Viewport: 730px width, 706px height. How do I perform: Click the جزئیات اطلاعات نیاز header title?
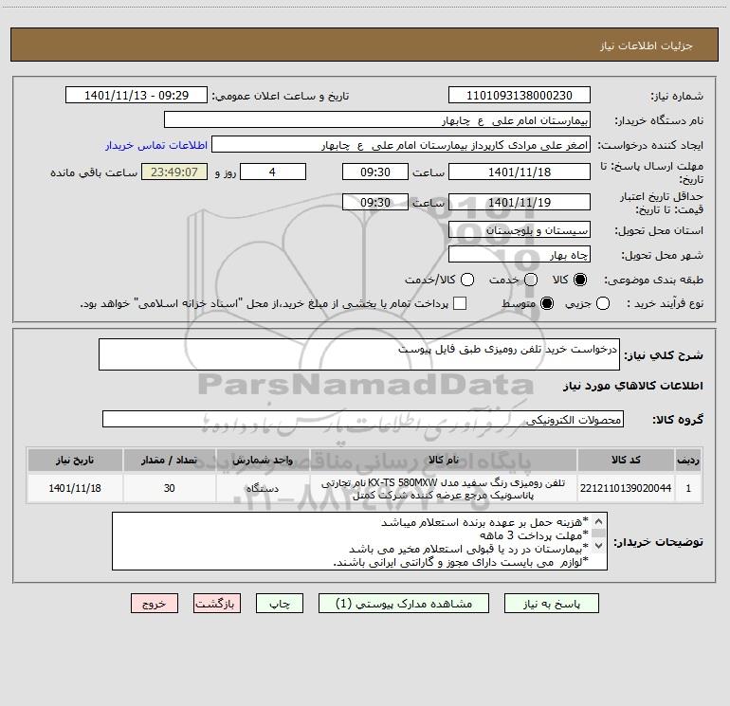pos(646,45)
